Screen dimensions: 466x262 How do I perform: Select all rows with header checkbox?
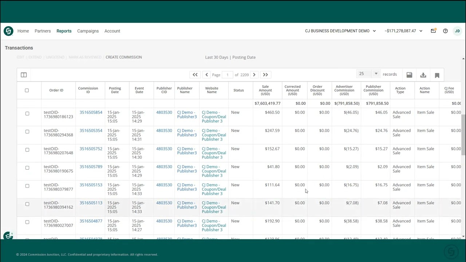point(27,90)
